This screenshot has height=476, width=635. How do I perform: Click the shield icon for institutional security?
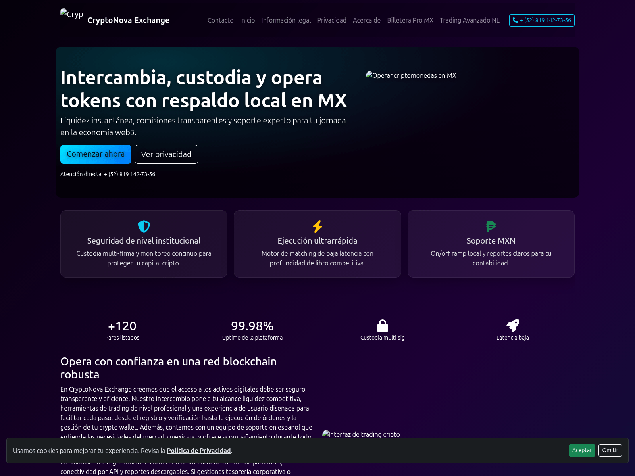[x=144, y=226]
